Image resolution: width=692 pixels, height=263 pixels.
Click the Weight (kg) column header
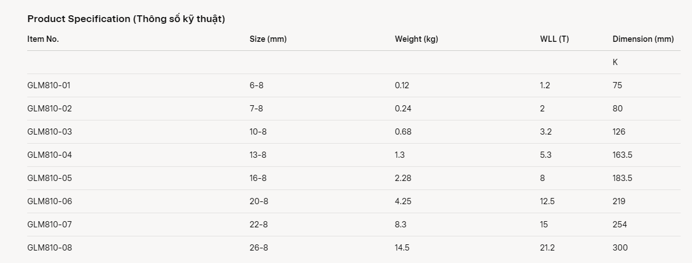[416, 39]
